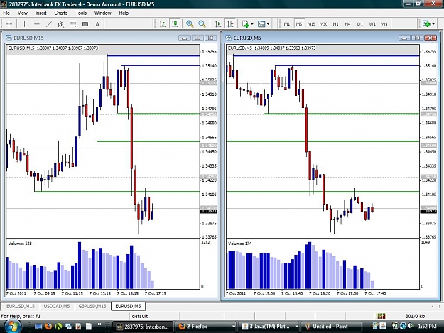Screen dimensions: 444x333
Task: Click the Zoom Out magnifier
Action: click(x=202, y=24)
